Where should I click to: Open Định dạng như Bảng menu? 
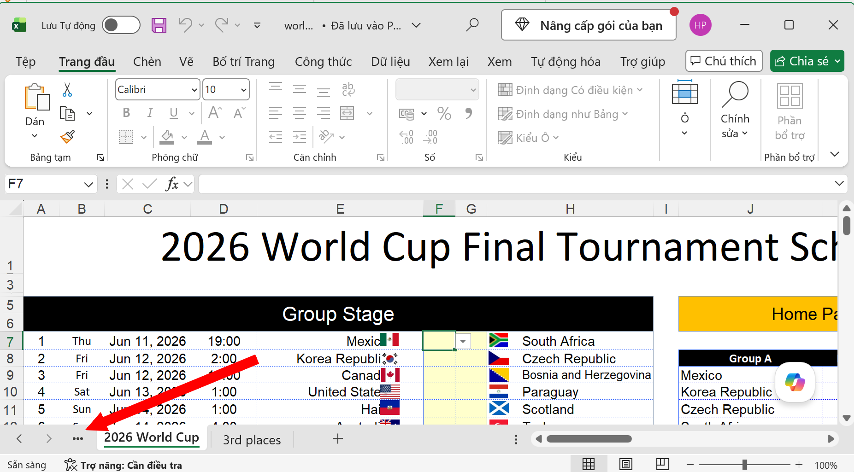[563, 114]
